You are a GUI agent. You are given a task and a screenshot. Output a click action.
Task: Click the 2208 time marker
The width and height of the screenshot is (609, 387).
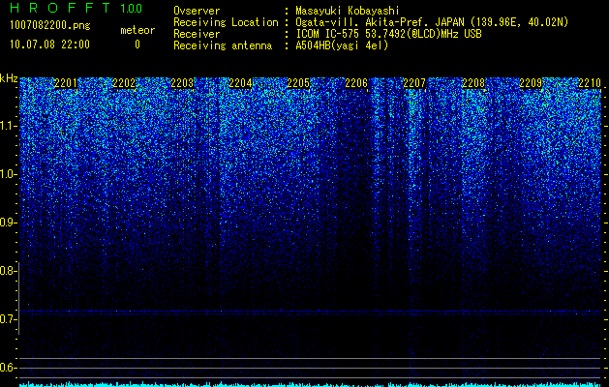[473, 83]
